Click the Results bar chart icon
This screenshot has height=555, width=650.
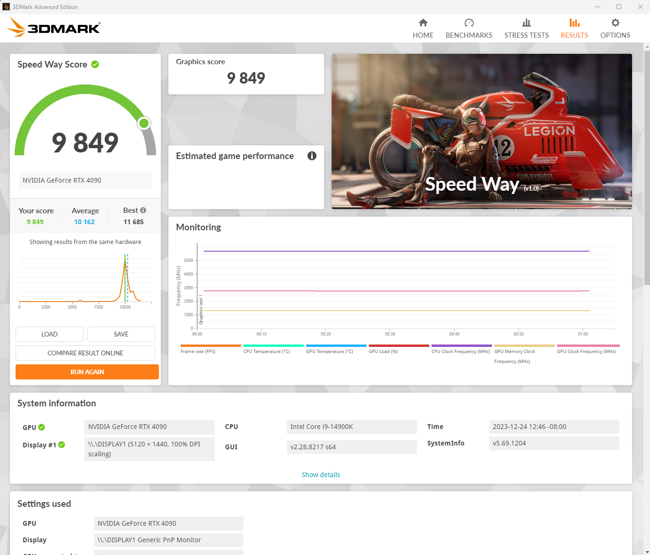575,23
